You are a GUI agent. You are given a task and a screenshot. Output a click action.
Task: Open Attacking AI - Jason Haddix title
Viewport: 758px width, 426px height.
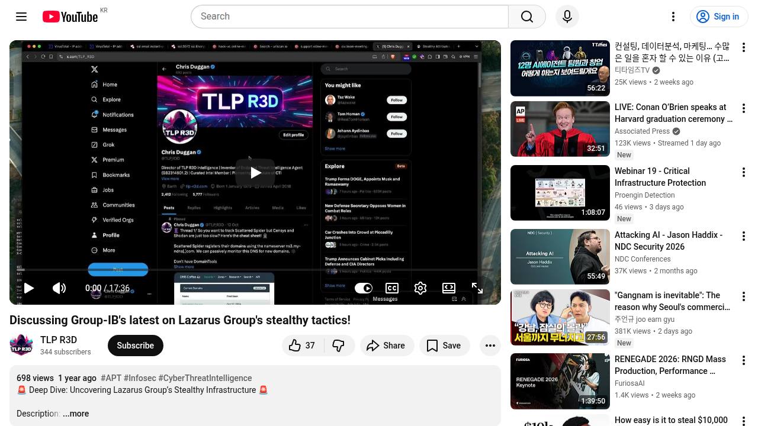[669, 241]
